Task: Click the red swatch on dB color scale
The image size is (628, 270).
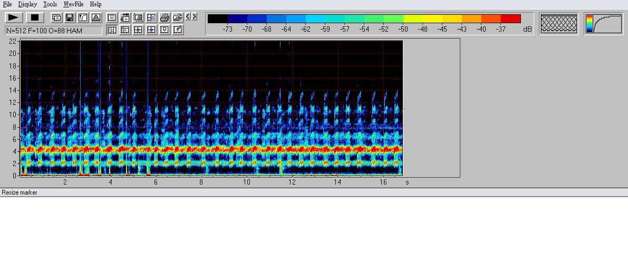Action: (510, 19)
